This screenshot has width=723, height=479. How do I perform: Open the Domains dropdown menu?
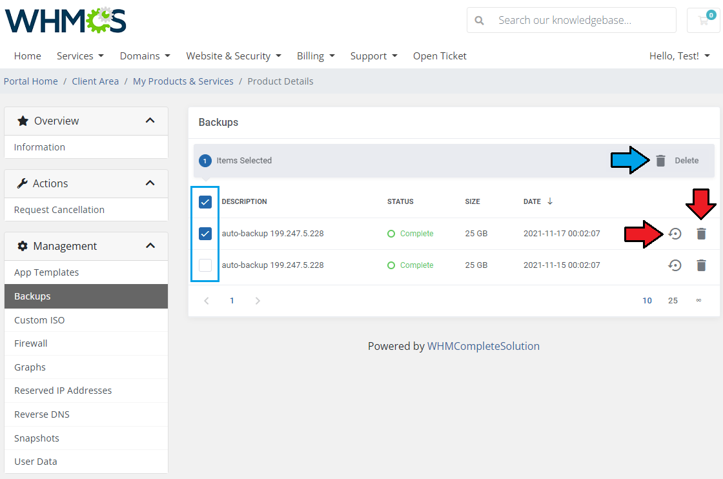tap(145, 56)
